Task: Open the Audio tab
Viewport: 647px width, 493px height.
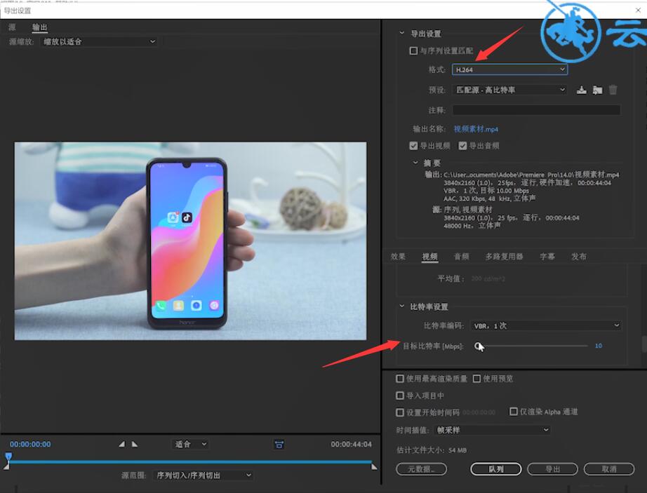Action: 461,257
